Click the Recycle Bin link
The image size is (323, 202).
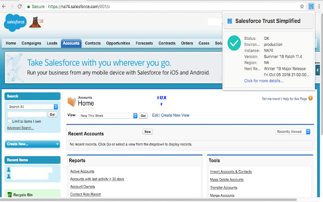23,195
